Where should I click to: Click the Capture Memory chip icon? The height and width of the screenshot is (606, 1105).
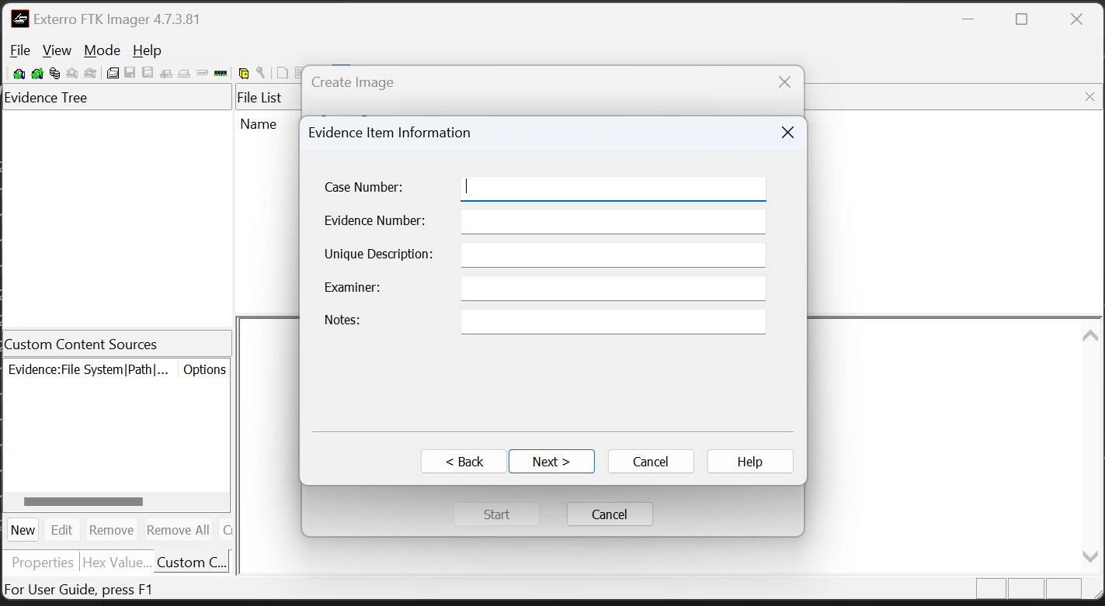coord(221,73)
